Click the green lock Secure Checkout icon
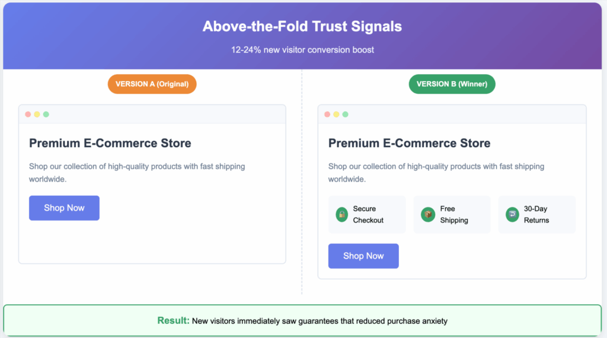The image size is (607, 338). coord(342,215)
